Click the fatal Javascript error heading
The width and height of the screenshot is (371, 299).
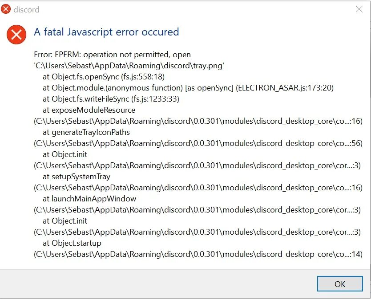(x=106, y=32)
